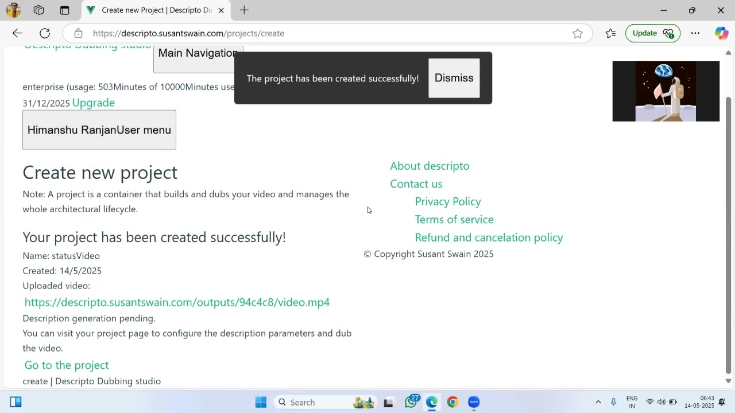This screenshot has width=735, height=413.
Task: Click the page vertical scrollbar
Action: coord(729,235)
